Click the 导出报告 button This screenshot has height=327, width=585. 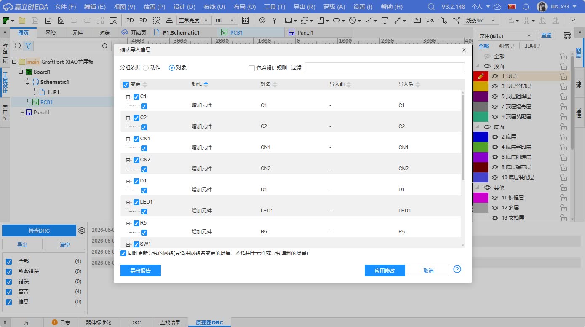point(141,271)
